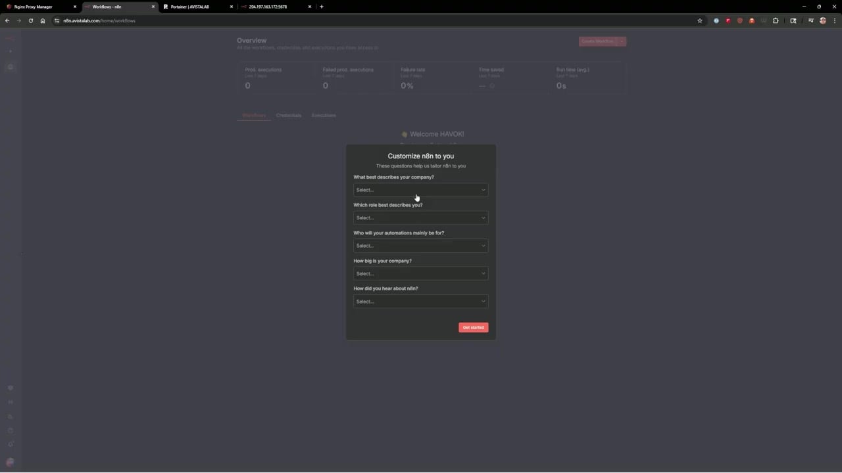Close the Nginx Proxy Manager tab
The width and height of the screenshot is (842, 473).
click(75, 7)
